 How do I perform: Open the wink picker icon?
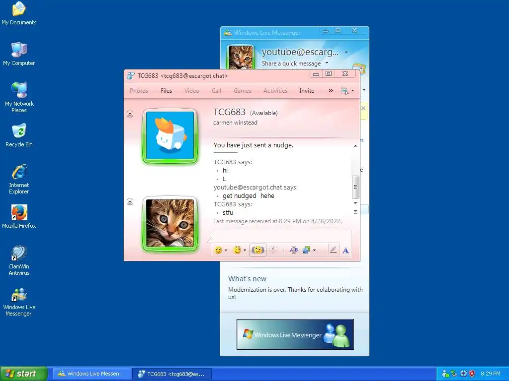[237, 250]
